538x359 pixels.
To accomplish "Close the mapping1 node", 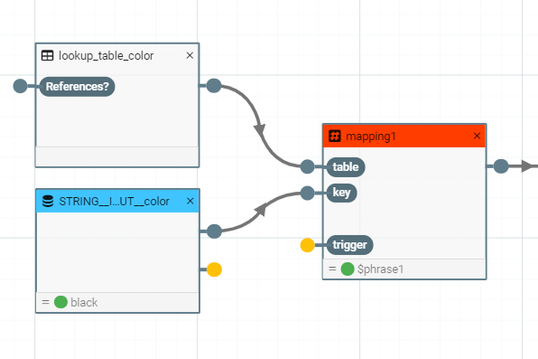I will [x=477, y=136].
